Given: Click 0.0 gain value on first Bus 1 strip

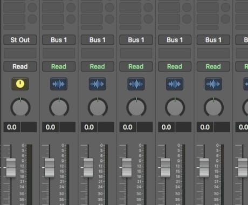Looking at the screenshot, I should click(x=50, y=127).
